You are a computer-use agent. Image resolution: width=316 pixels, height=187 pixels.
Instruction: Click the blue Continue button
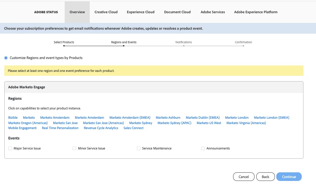point(289,177)
